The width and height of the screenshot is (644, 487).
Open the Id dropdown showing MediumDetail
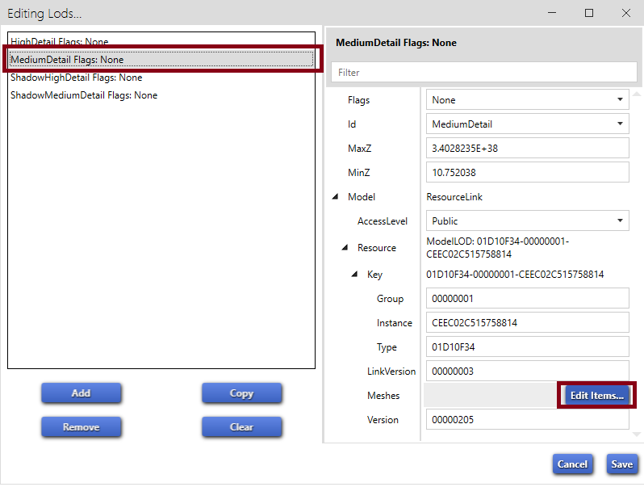527,124
